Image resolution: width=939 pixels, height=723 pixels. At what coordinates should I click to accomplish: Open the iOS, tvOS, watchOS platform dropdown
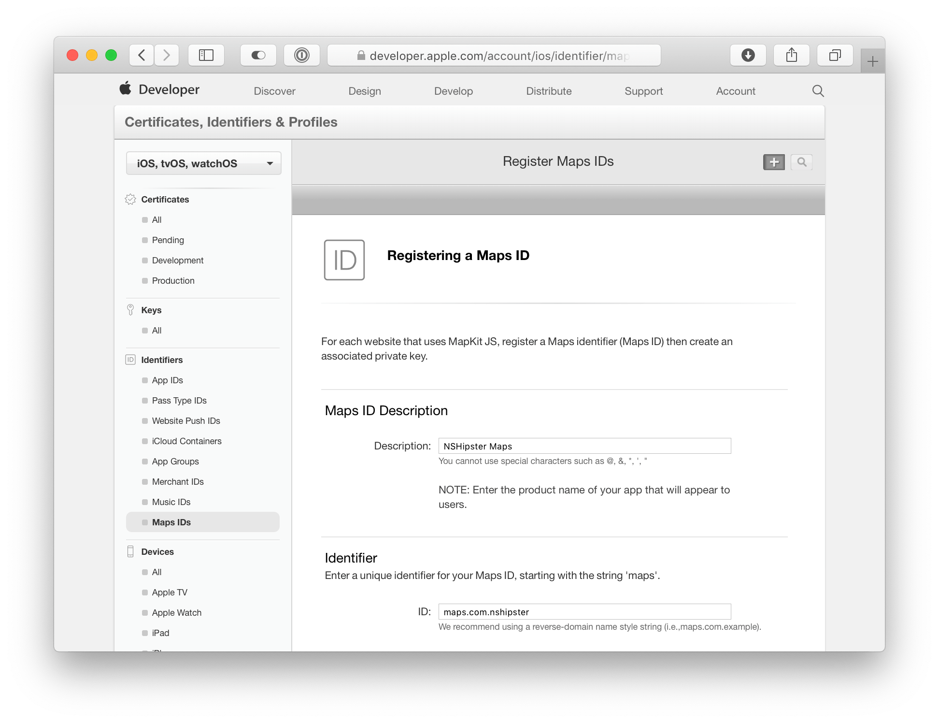pos(203,163)
